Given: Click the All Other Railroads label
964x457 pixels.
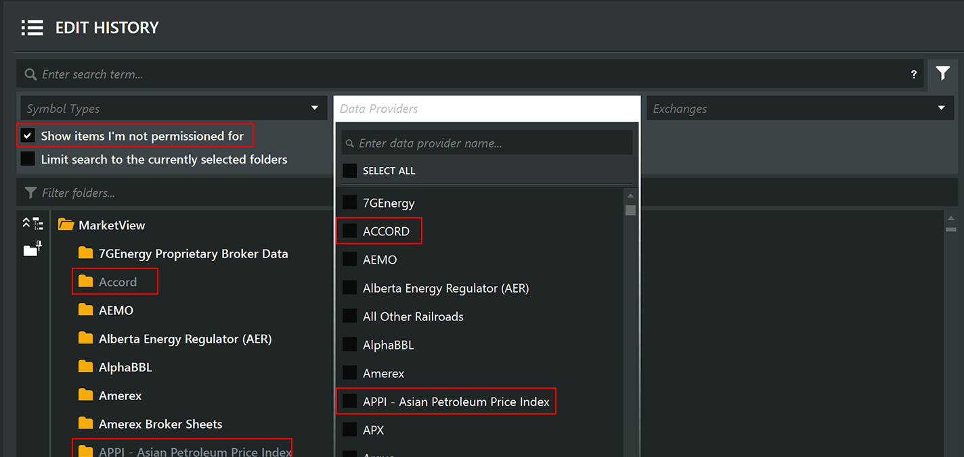Looking at the screenshot, I should (413, 316).
